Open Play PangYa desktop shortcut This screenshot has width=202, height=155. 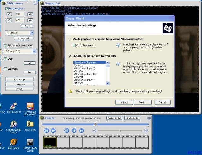[x=14, y=108]
